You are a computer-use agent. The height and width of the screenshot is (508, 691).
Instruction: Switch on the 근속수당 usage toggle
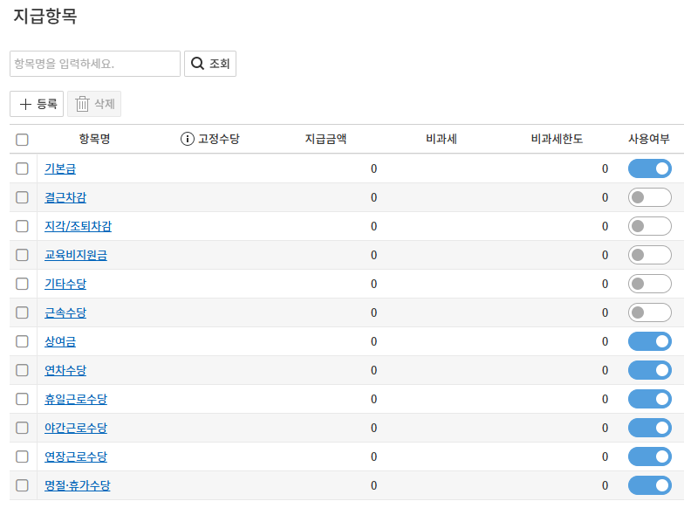point(649,312)
